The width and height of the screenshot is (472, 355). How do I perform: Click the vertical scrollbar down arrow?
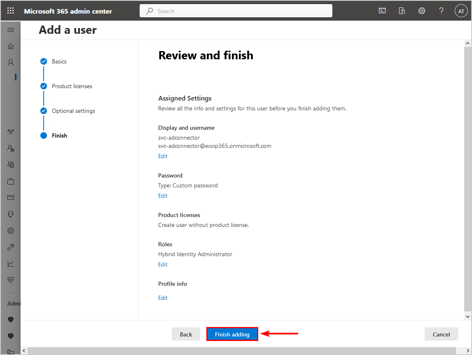tap(467, 316)
